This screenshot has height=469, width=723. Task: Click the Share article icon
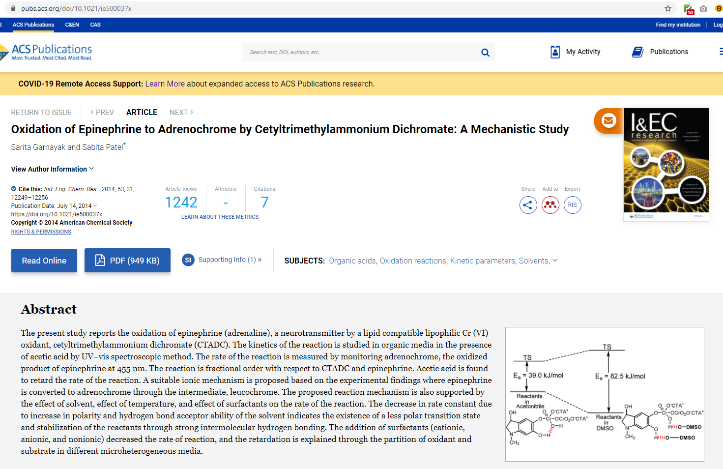point(528,205)
